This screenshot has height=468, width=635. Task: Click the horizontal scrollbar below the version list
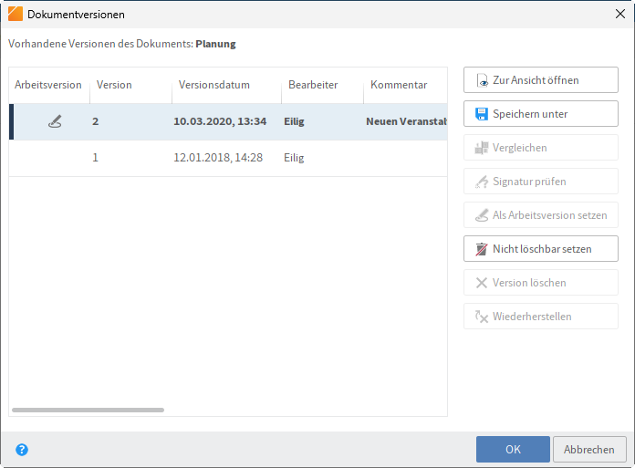tap(88, 411)
